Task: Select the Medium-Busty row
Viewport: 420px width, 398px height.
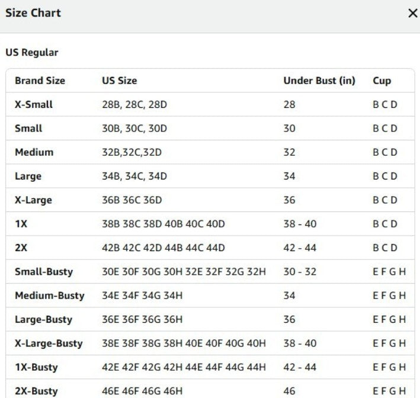Action: [x=210, y=296]
